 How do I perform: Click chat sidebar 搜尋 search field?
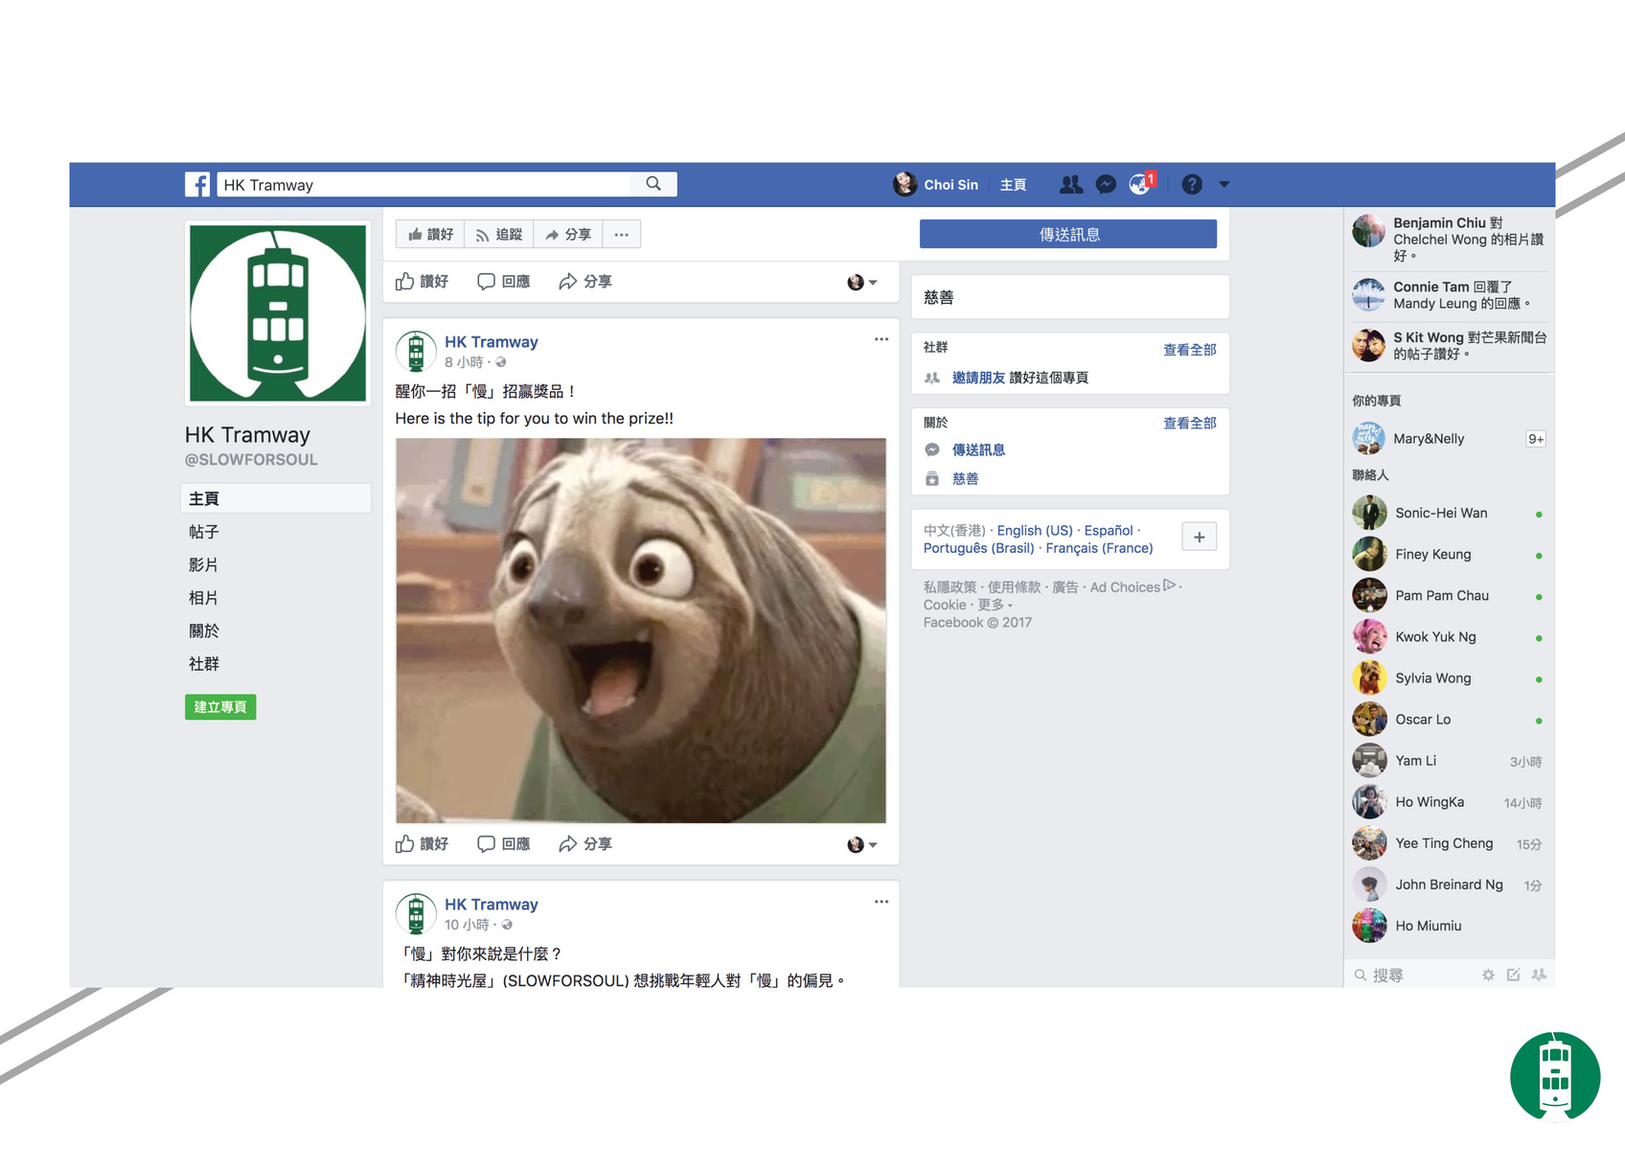pos(1413,975)
